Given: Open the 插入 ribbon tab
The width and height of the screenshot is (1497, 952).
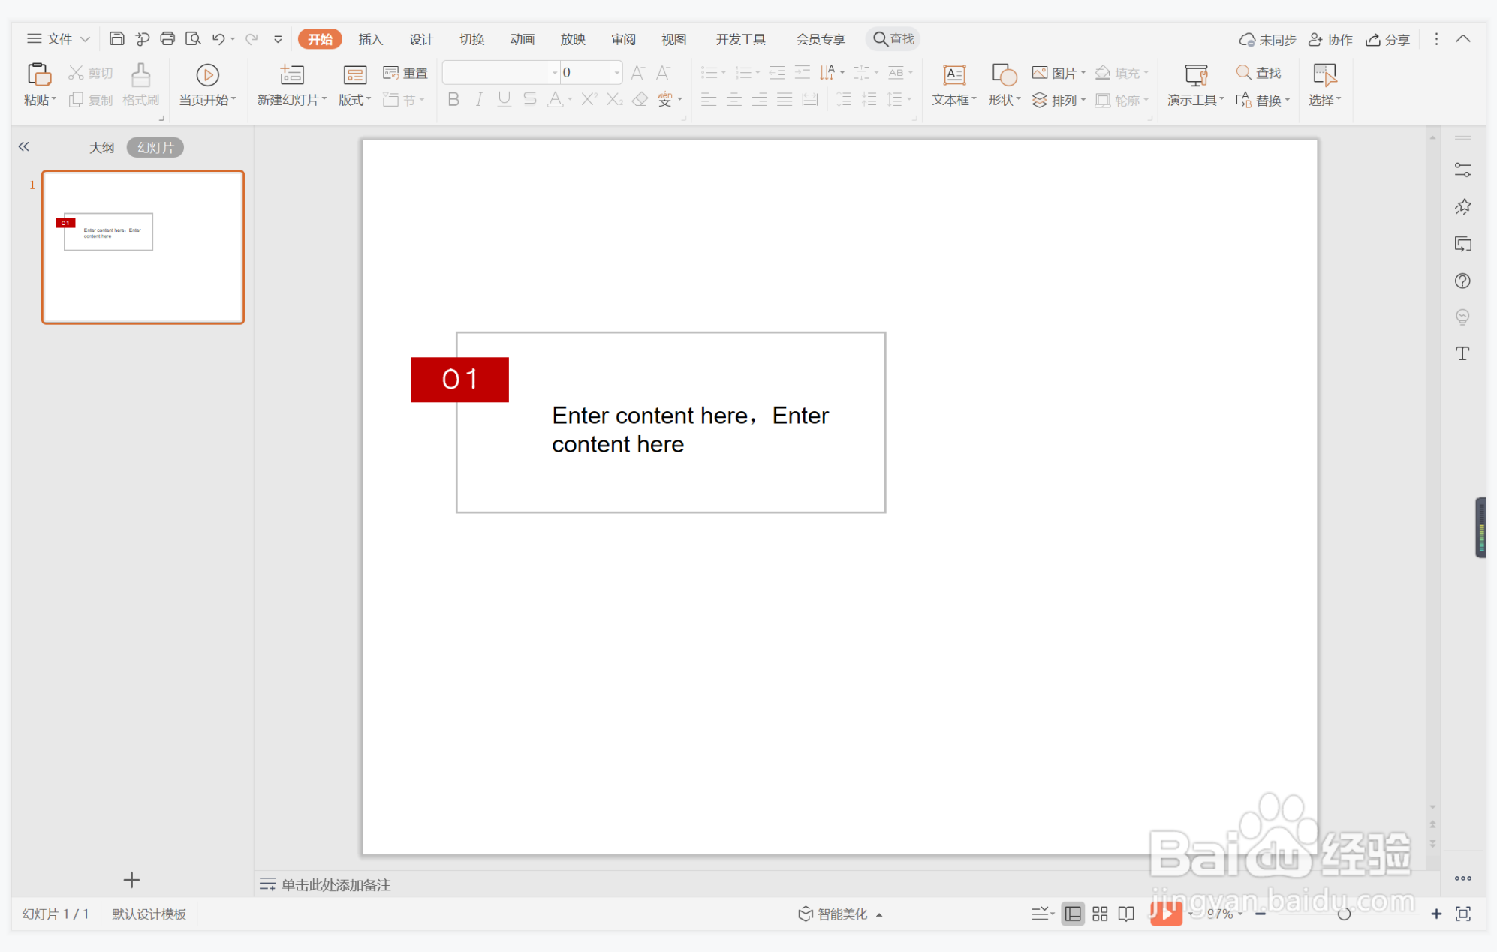Looking at the screenshot, I should coord(370,39).
